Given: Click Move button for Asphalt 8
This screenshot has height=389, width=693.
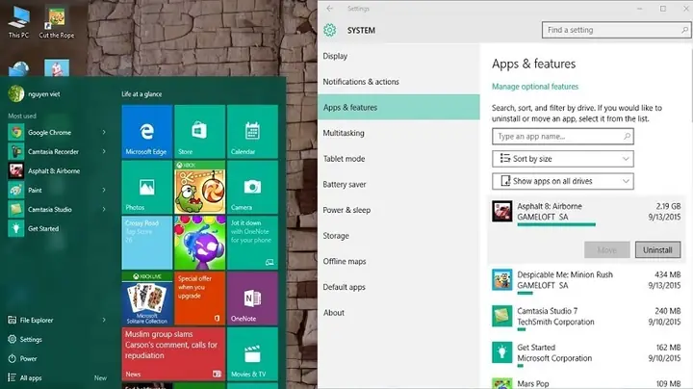Looking at the screenshot, I should coord(606,249).
